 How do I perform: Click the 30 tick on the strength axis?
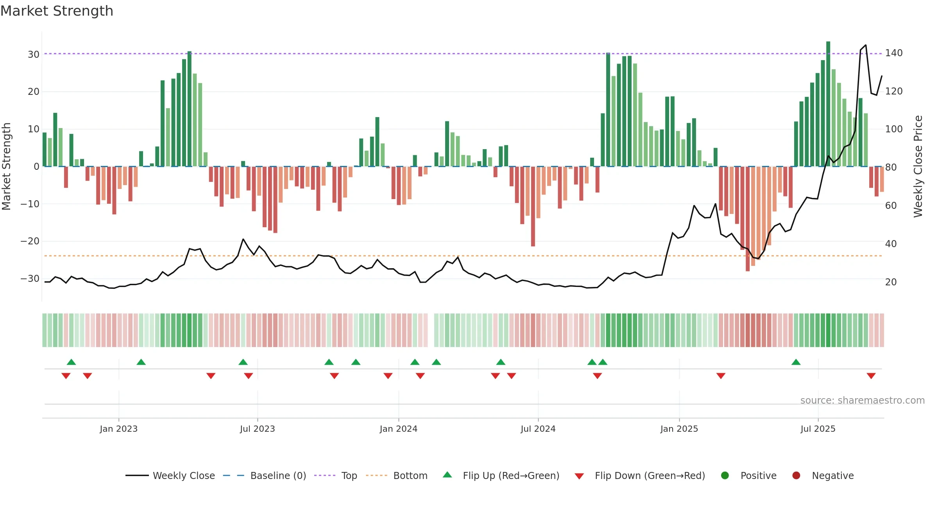coord(34,54)
